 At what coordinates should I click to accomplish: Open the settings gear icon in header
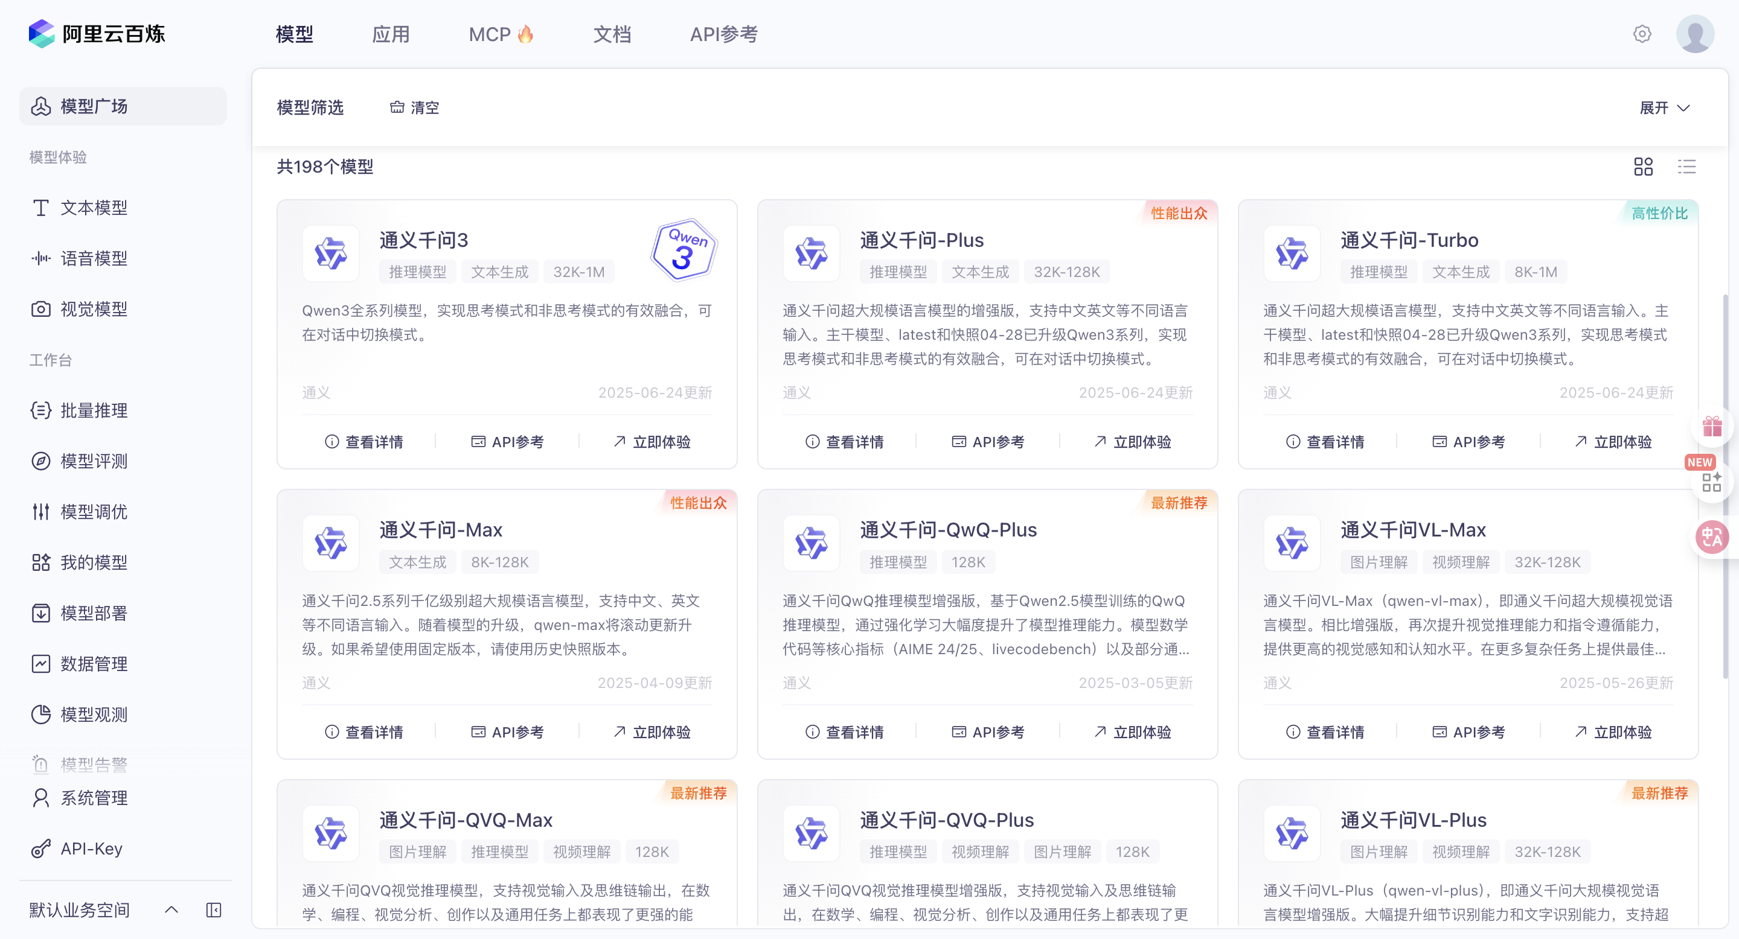[1642, 34]
